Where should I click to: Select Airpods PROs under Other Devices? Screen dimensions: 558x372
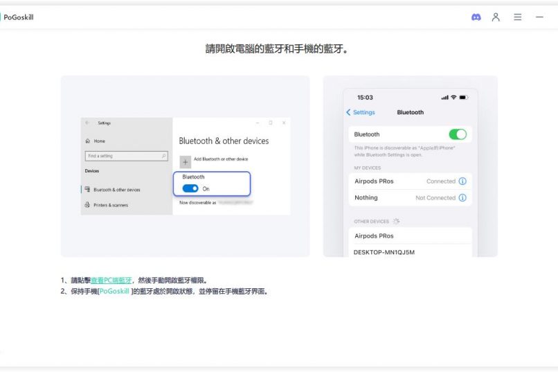click(x=374, y=236)
